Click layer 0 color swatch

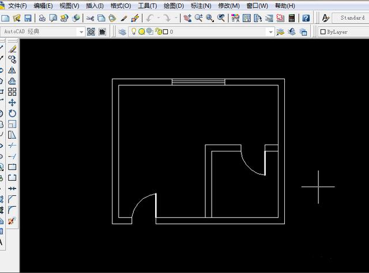click(x=165, y=32)
